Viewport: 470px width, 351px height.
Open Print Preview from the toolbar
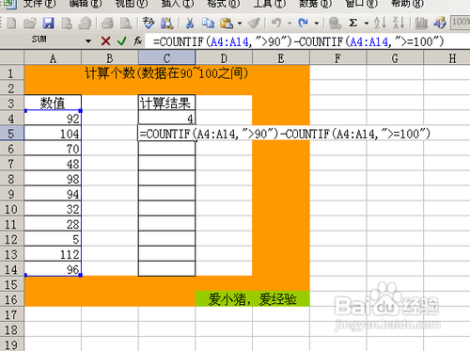(x=126, y=24)
